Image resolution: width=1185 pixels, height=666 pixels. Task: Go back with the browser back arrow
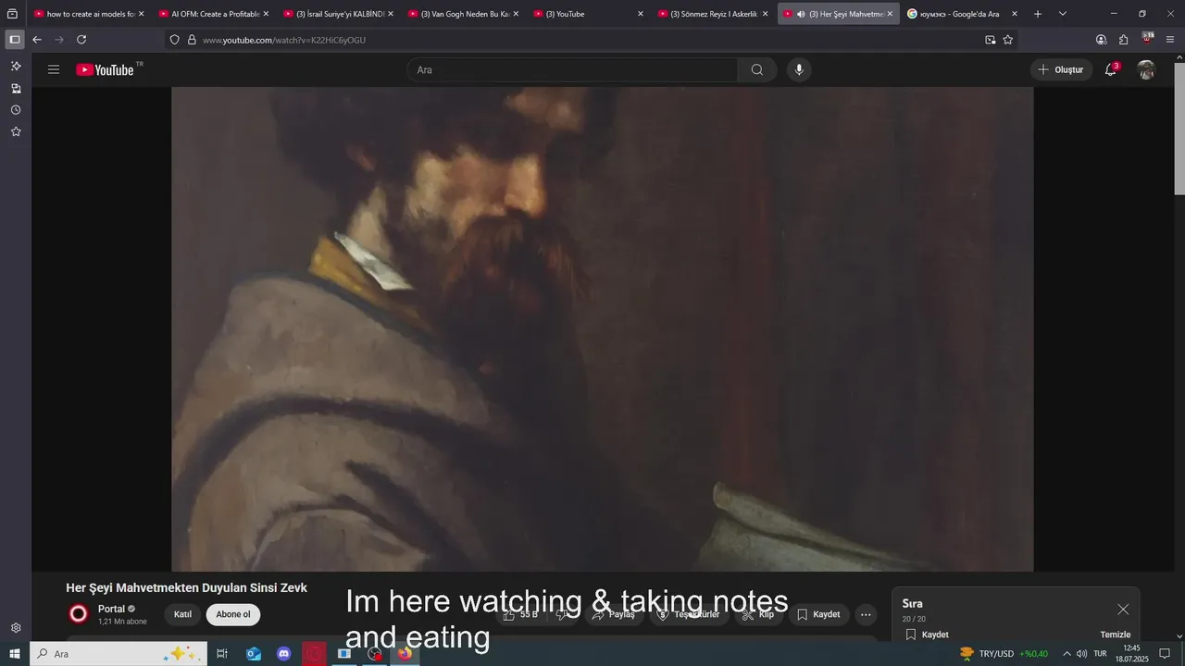37,40
